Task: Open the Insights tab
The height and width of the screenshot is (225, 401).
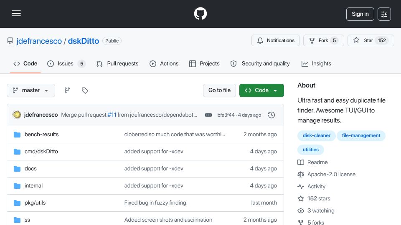Action: tap(316, 64)
